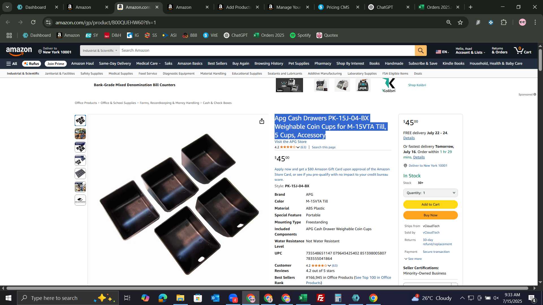Click the Join Prime button
This screenshot has width=543, height=305.
(x=56, y=64)
